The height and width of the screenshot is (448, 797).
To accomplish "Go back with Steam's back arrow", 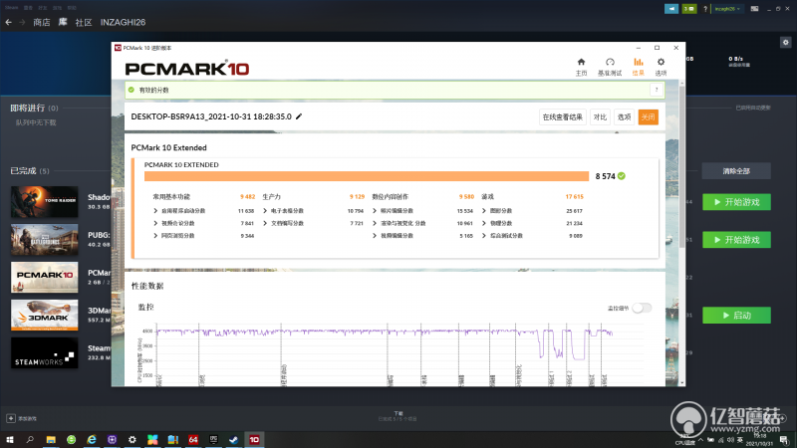I will point(9,22).
